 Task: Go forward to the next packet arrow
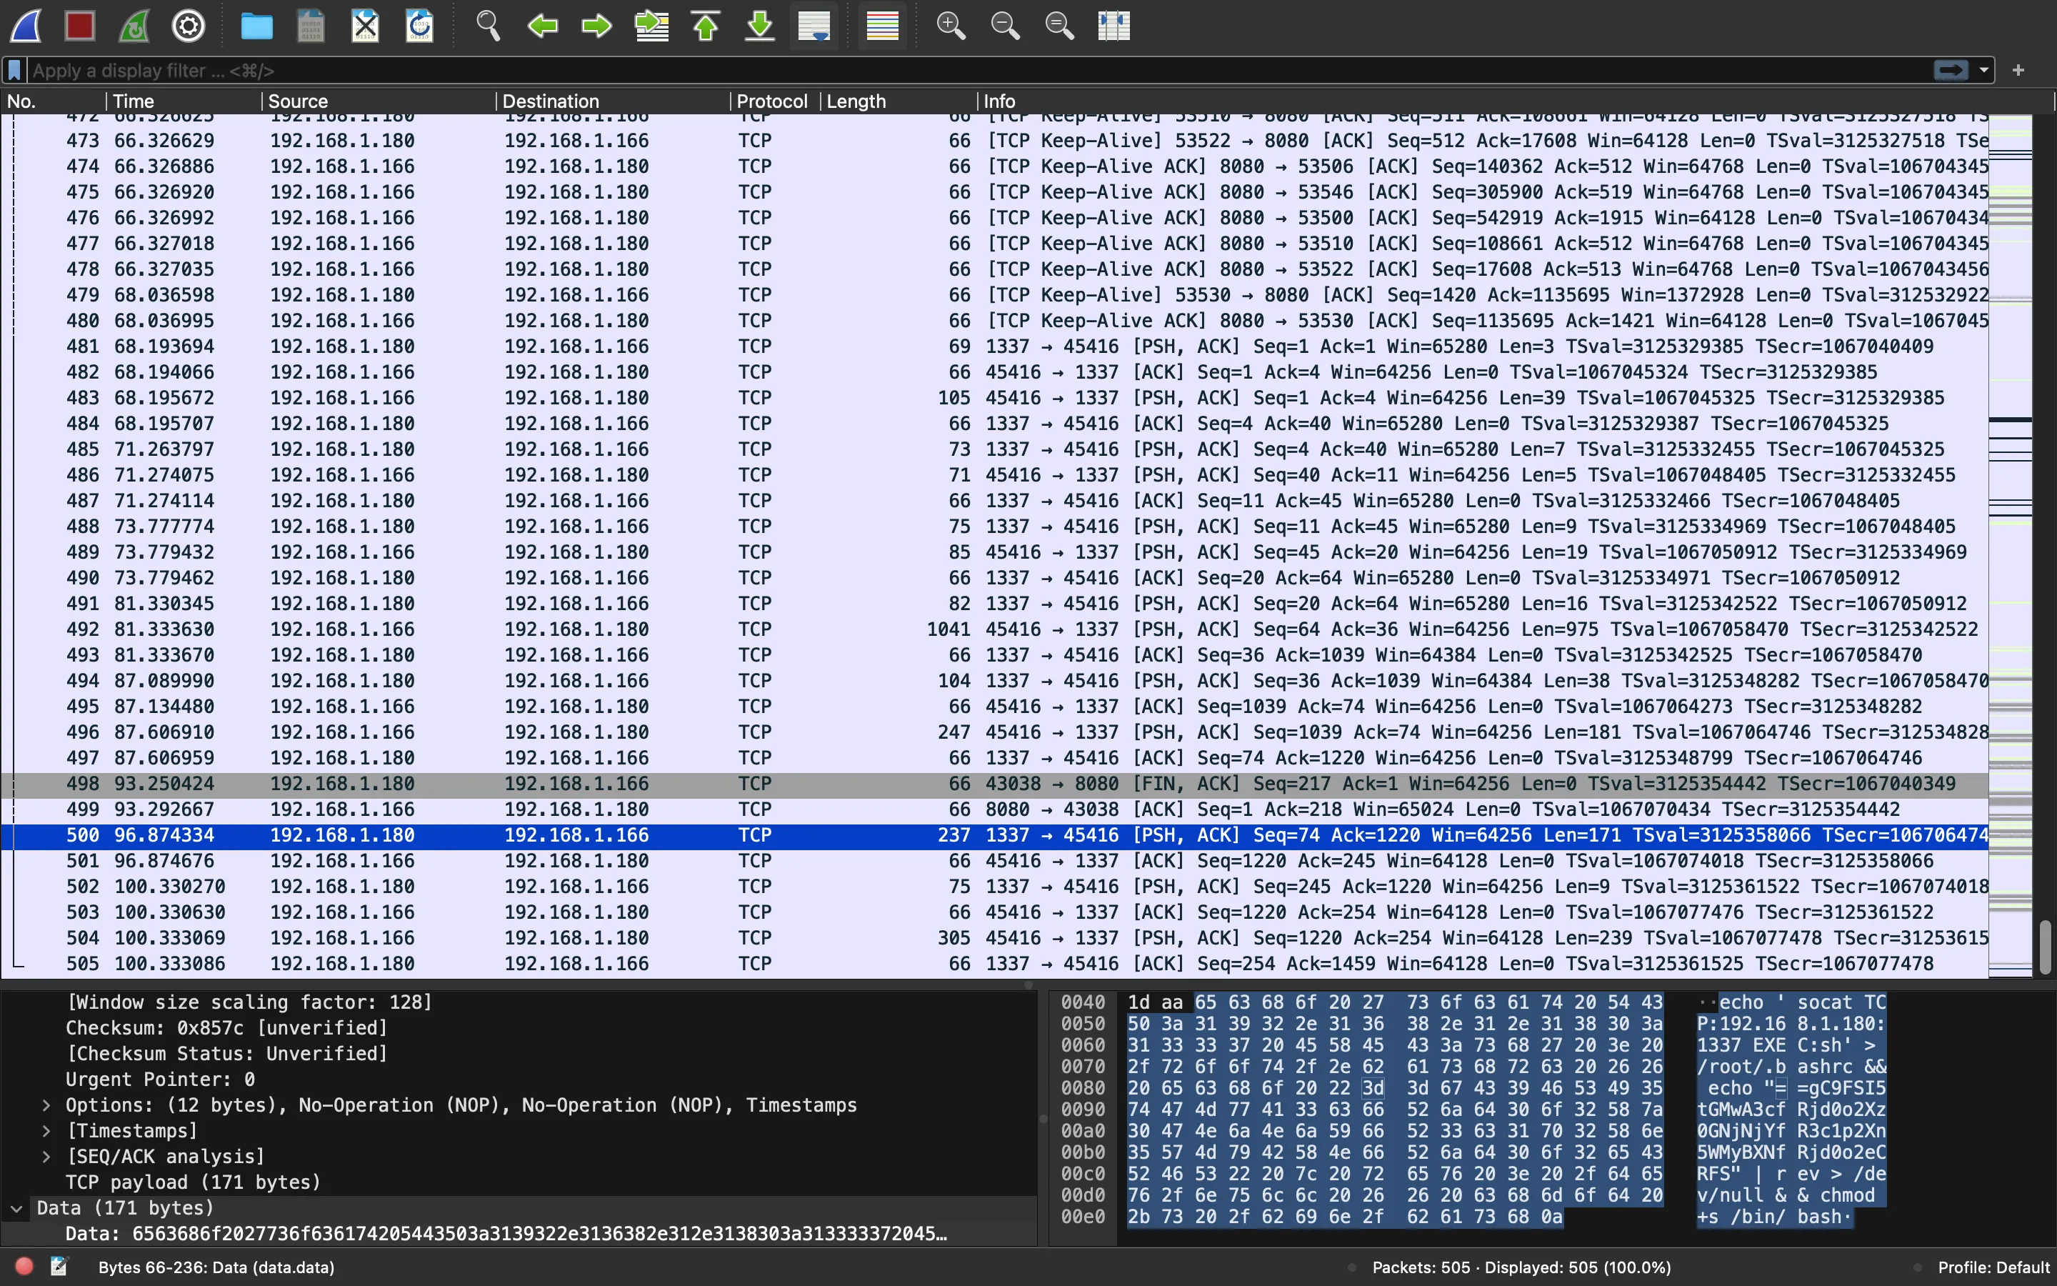(596, 26)
